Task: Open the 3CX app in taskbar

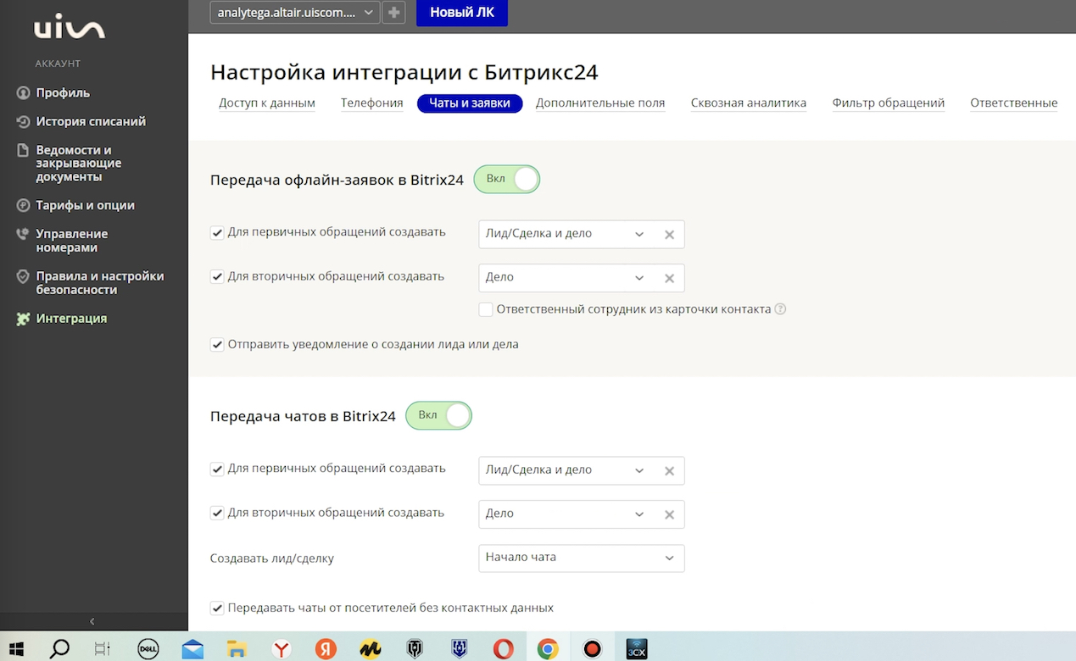Action: [x=637, y=649]
